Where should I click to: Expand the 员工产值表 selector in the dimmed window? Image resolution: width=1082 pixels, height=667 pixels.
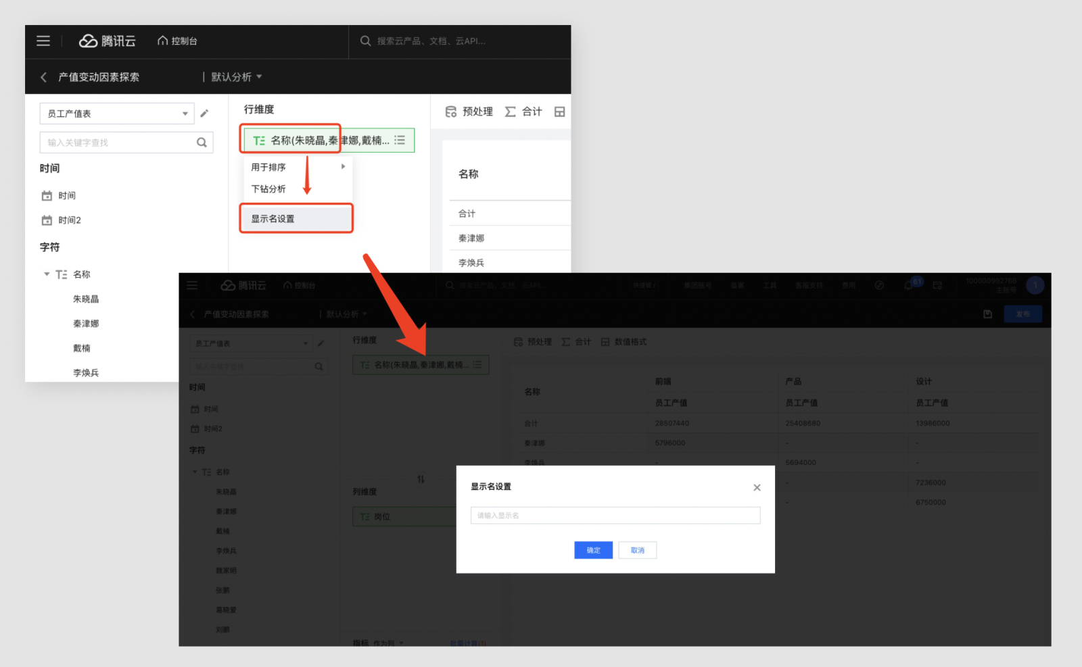click(x=251, y=343)
